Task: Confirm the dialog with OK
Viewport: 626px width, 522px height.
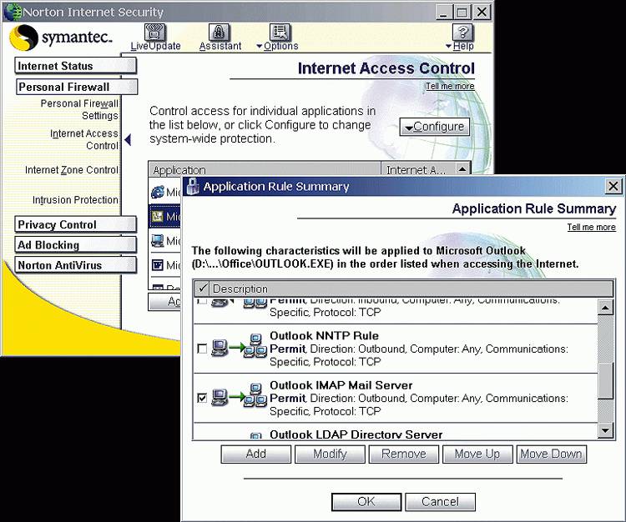Action: [x=366, y=501]
